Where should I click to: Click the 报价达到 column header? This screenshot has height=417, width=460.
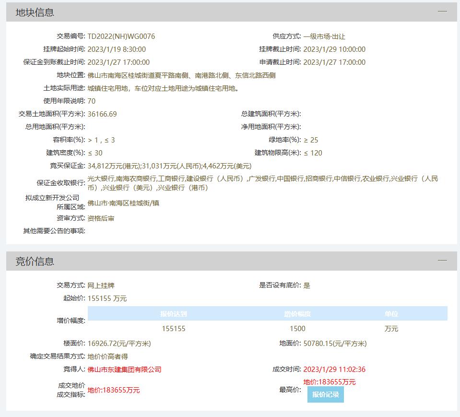coord(173,314)
